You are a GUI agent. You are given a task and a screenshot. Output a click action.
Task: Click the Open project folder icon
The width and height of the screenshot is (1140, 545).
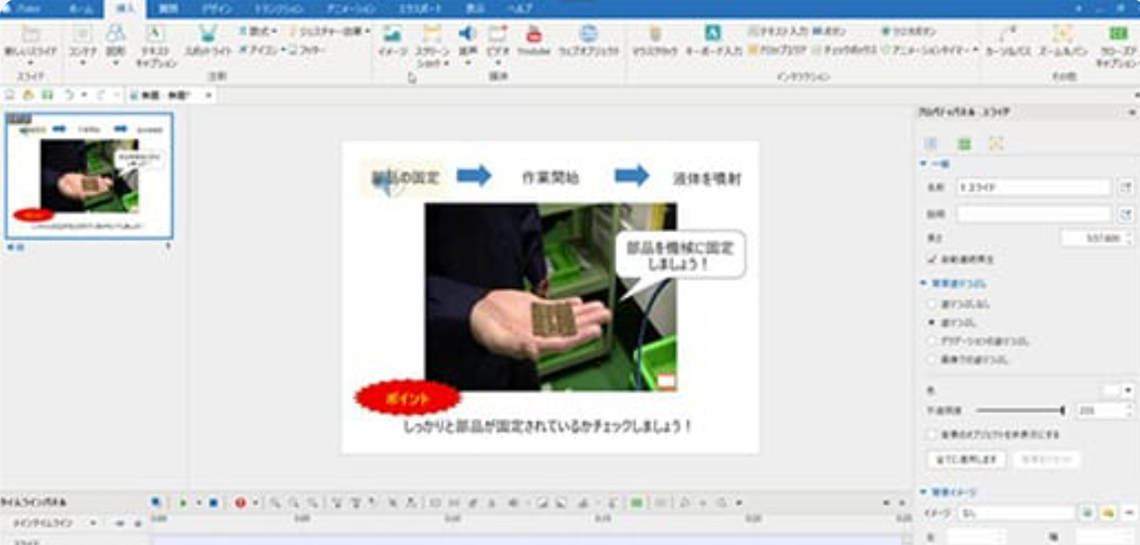click(x=28, y=95)
